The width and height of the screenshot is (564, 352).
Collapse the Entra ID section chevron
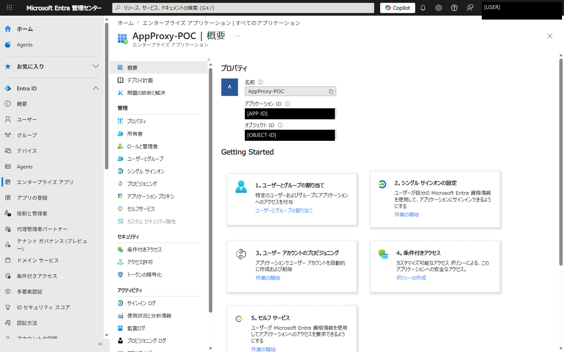[96, 88]
